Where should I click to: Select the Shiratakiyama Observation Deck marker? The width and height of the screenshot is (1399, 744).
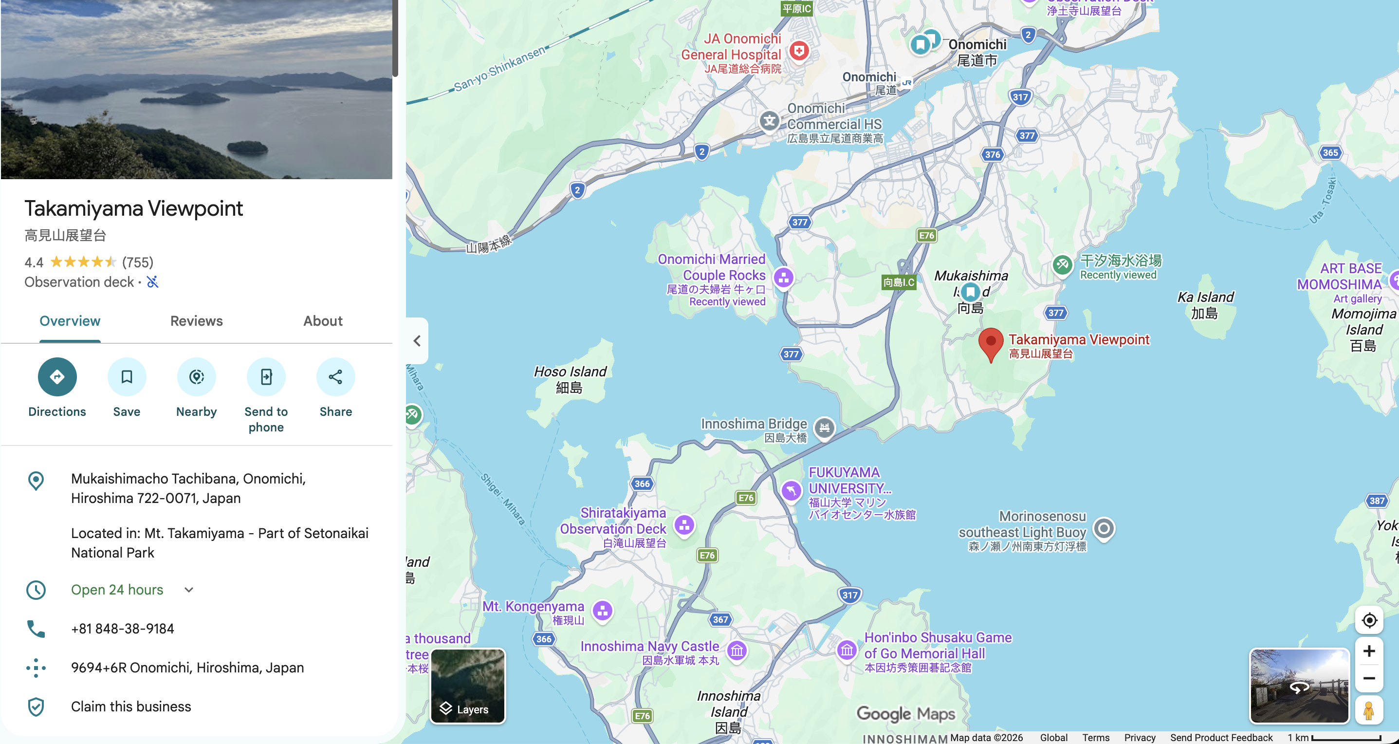(684, 525)
